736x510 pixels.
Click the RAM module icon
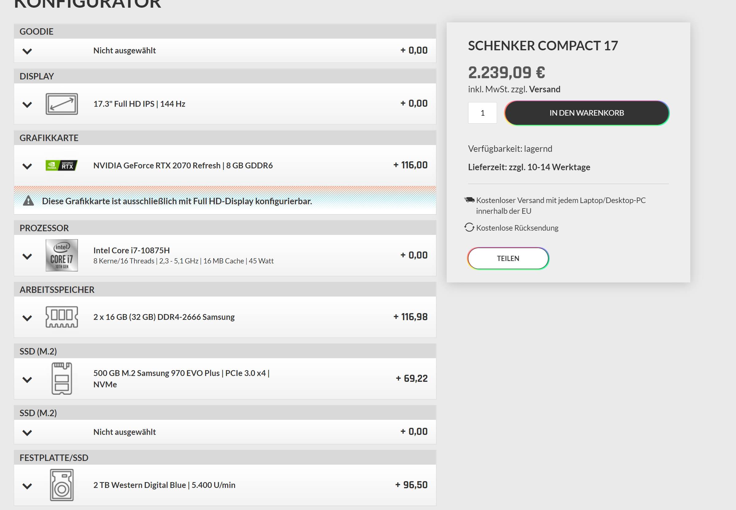62,317
